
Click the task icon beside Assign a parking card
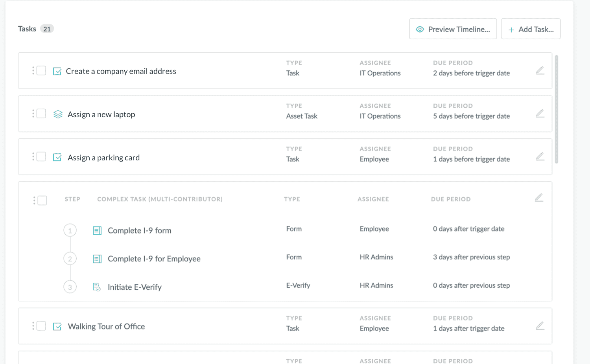click(57, 157)
